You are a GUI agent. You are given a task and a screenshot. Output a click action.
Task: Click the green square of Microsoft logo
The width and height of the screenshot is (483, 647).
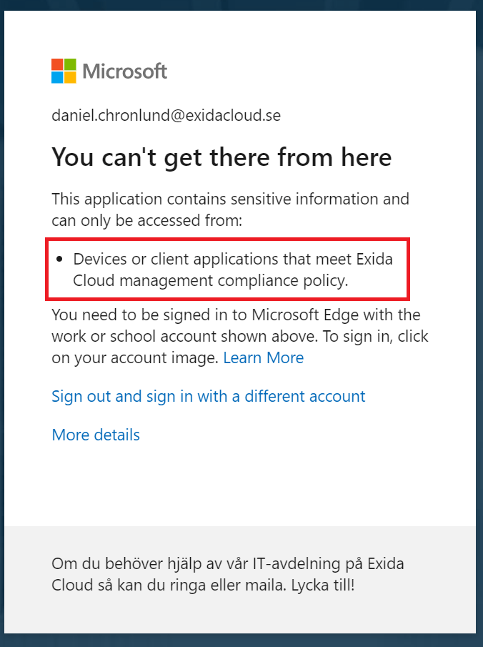(70, 64)
